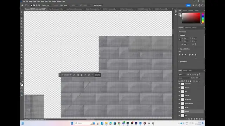Select the Brush tool
Viewport: 225px width, 126px height.
[21, 36]
